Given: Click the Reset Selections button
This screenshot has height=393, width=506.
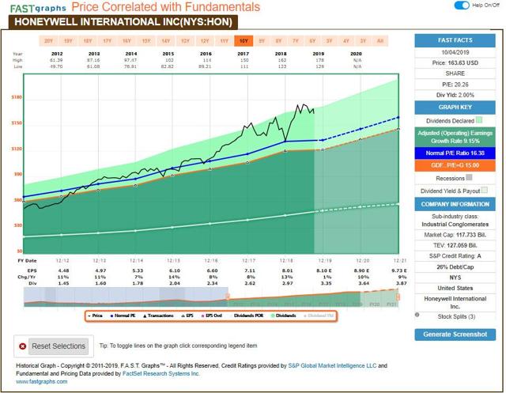Looking at the screenshot, I should pos(59,346).
